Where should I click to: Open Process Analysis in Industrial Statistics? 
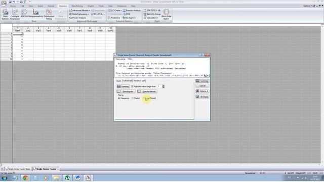132,10
